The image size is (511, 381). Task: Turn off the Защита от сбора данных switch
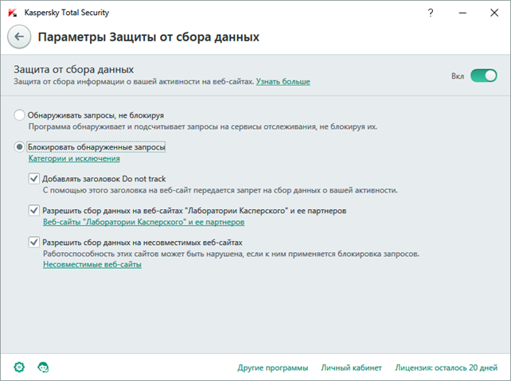pyautogui.click(x=484, y=76)
